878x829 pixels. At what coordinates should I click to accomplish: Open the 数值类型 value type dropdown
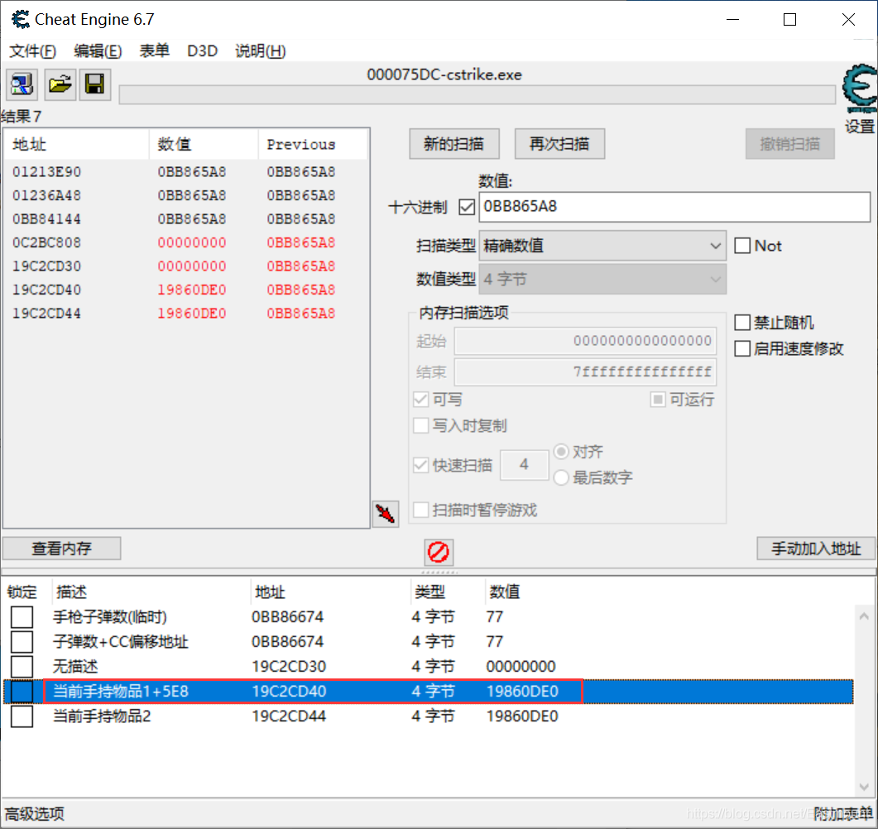[602, 279]
